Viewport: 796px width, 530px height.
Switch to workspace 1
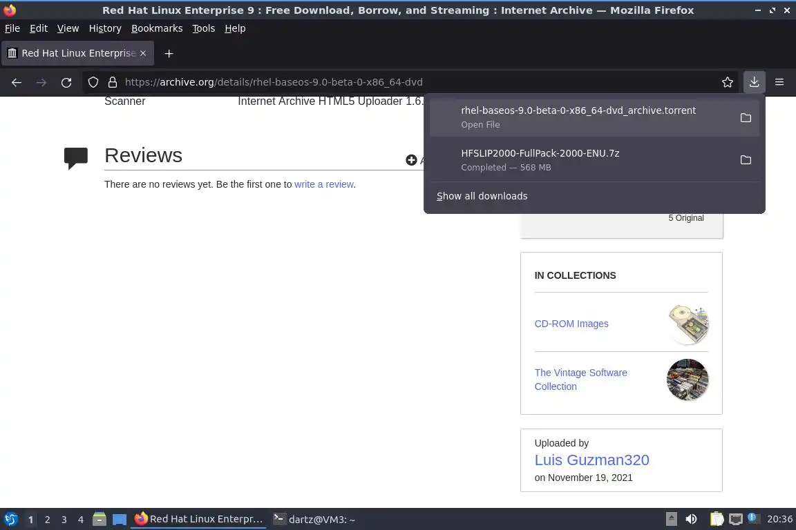(x=30, y=520)
